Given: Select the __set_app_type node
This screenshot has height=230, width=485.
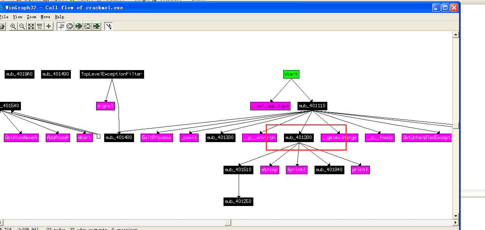Looking at the screenshot, I should [x=270, y=106].
